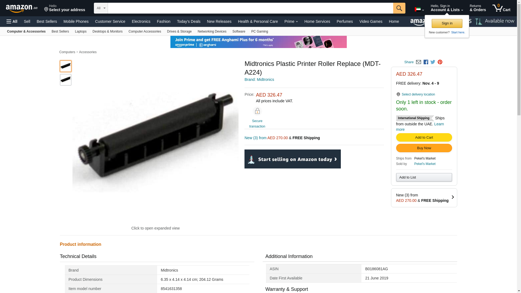The image size is (521, 293).
Task: Open the search category All dropdown
Action: point(101,8)
